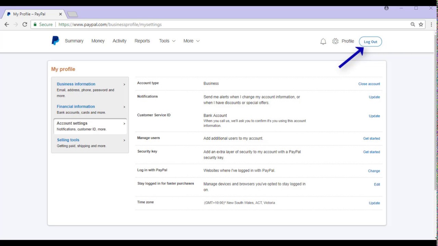The width and height of the screenshot is (438, 246).
Task: Click chevron beside Account settings
Action: click(124, 124)
